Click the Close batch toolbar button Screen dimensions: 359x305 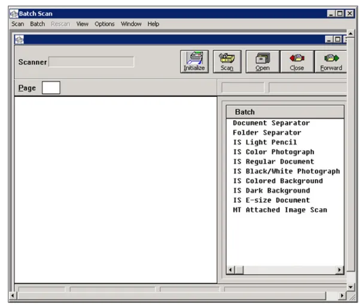(297, 62)
